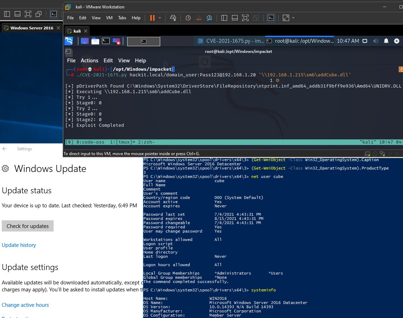Show the desktop from the Kali panel
Screen dimensions: 403x318
pos(84,41)
